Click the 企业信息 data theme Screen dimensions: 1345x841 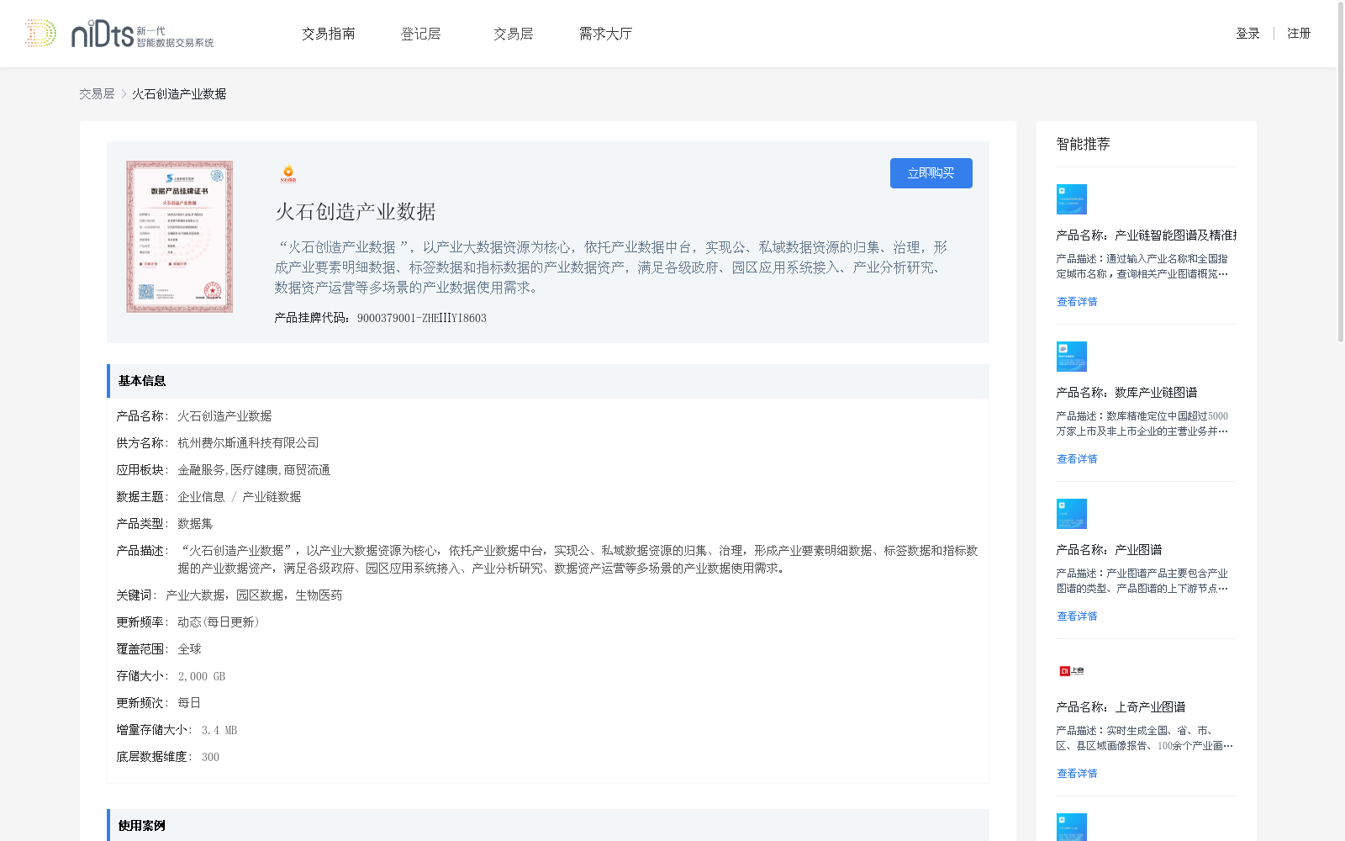[x=201, y=497]
